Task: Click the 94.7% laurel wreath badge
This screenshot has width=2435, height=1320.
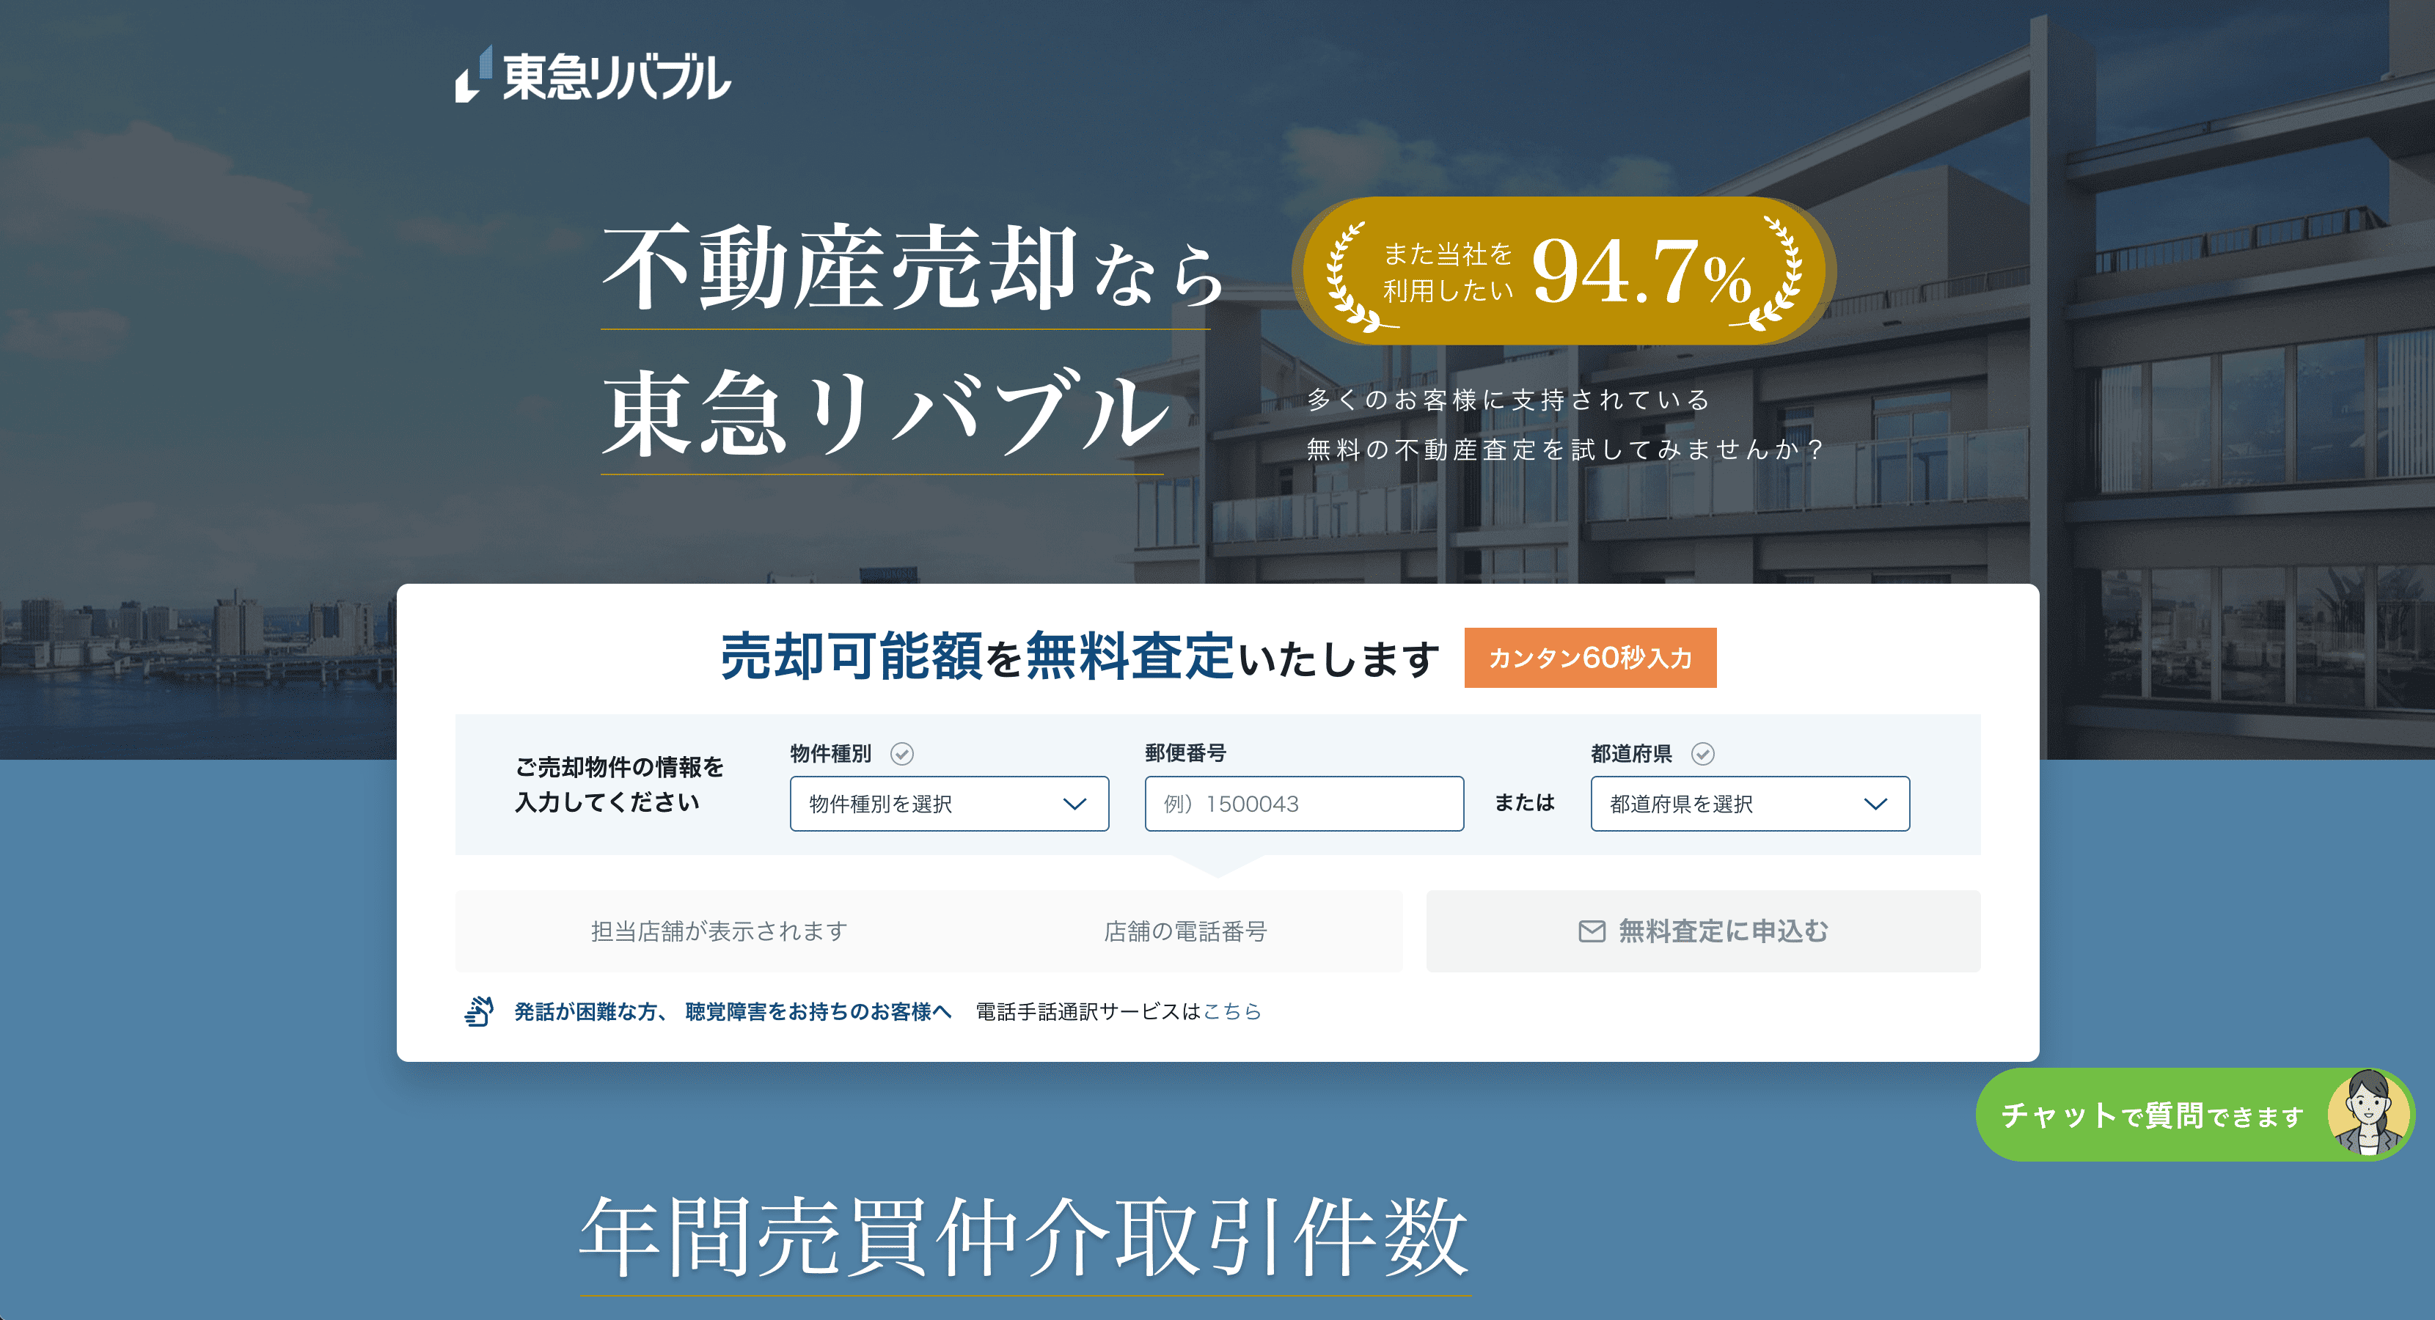Action: pyautogui.click(x=1564, y=272)
